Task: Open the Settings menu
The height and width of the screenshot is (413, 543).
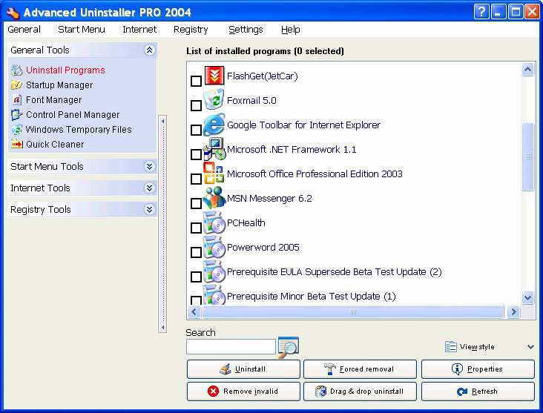Action: [x=246, y=30]
